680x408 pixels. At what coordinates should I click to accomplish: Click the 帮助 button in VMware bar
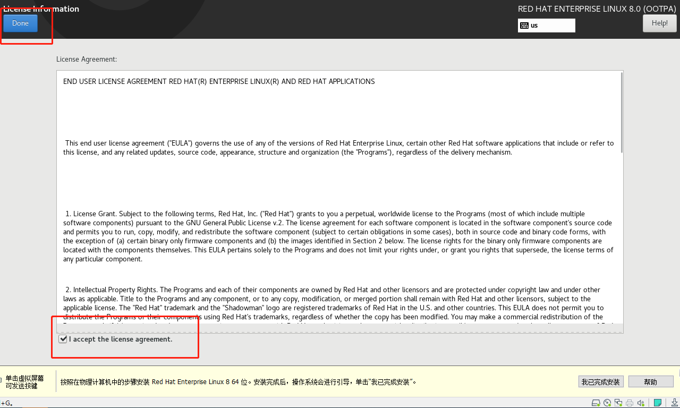tap(650, 382)
